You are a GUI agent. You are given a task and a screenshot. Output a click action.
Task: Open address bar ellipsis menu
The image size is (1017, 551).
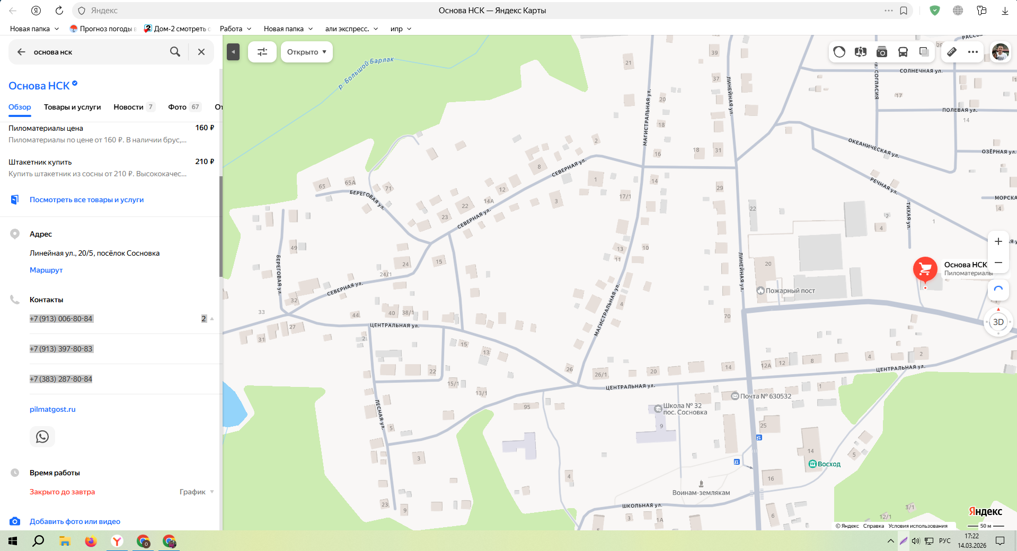tap(889, 11)
